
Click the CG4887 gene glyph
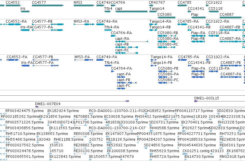tap(231, 17)
